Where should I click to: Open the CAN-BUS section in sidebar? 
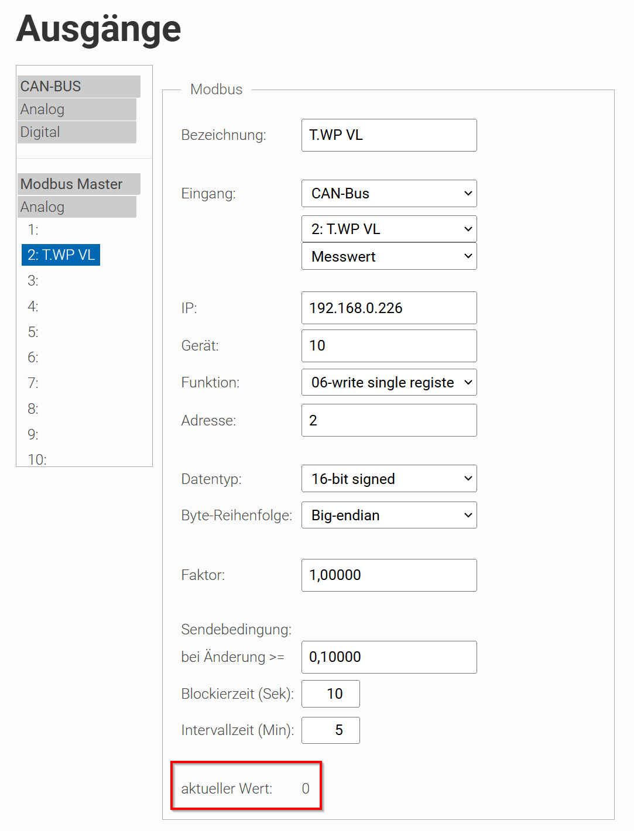click(79, 87)
